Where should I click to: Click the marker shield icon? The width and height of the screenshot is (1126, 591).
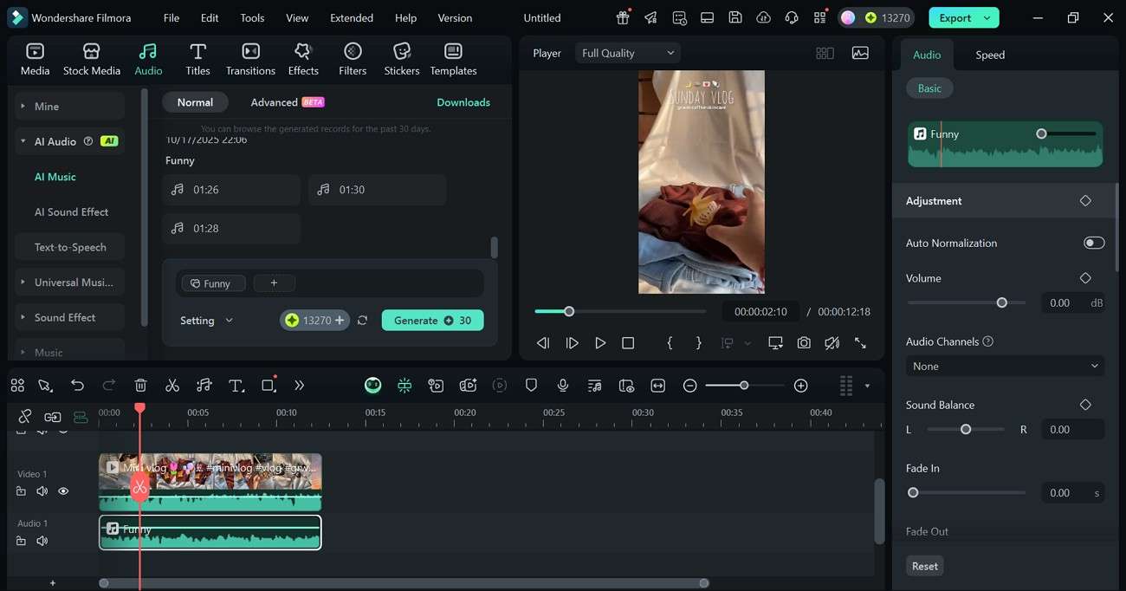pyautogui.click(x=532, y=386)
